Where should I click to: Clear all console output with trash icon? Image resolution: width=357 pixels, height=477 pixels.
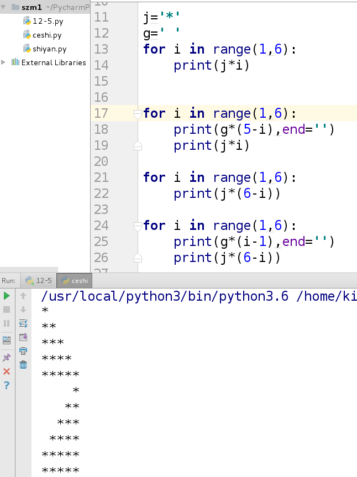click(23, 364)
